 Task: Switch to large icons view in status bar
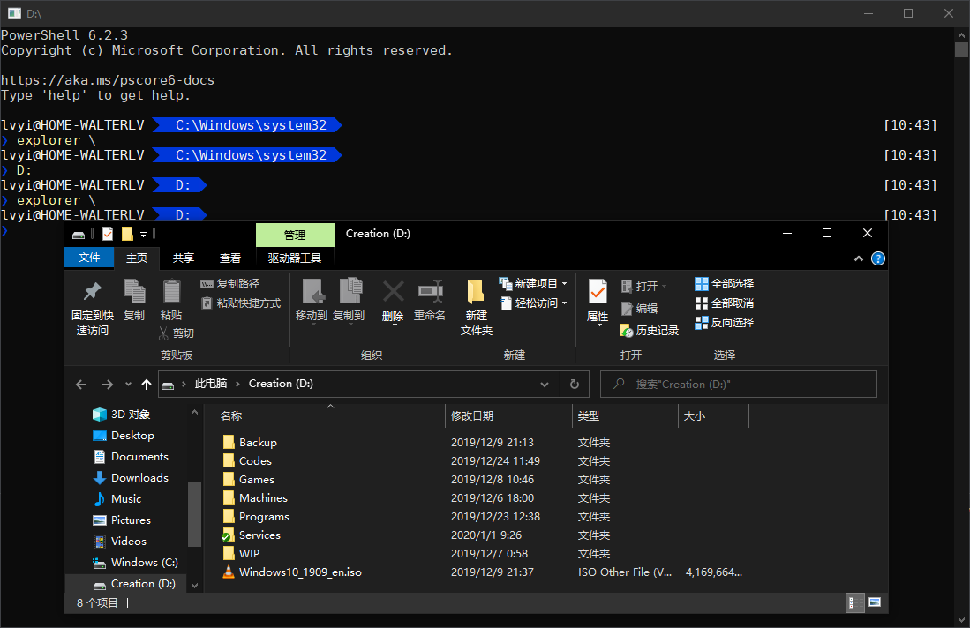coord(875,602)
